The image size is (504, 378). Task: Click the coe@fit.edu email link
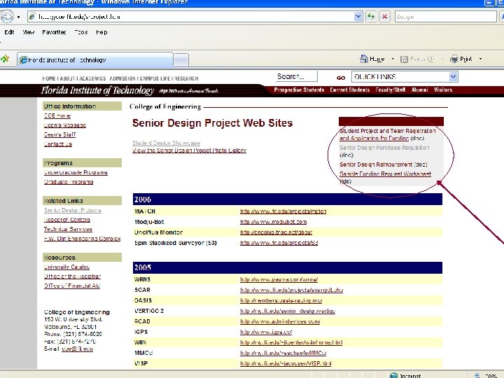(x=77, y=349)
